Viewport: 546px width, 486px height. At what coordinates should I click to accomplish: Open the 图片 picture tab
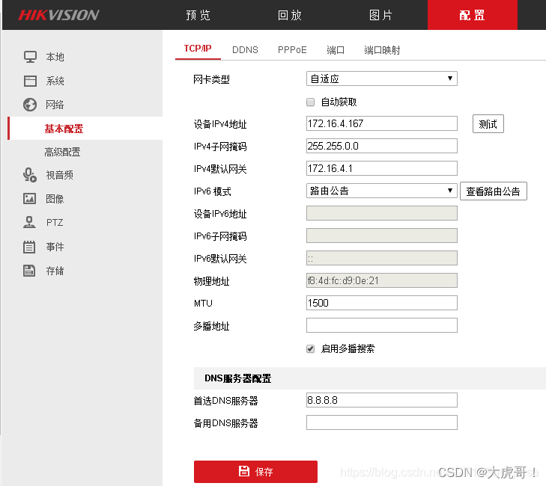(381, 15)
